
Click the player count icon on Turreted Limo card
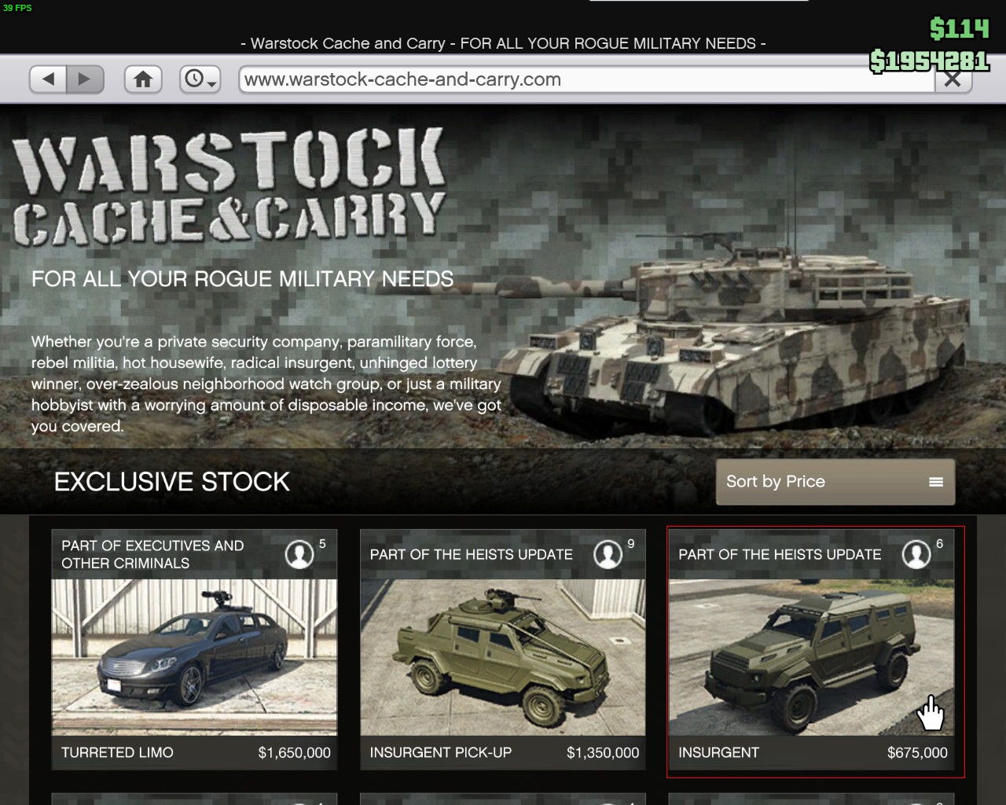pyautogui.click(x=299, y=554)
